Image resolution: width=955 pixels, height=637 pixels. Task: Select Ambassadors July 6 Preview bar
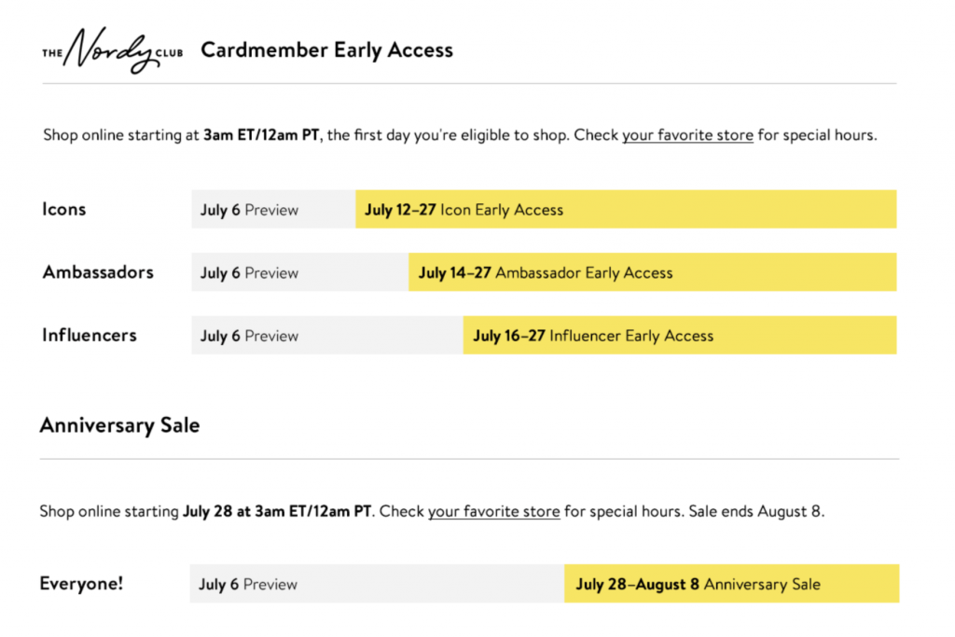click(300, 272)
